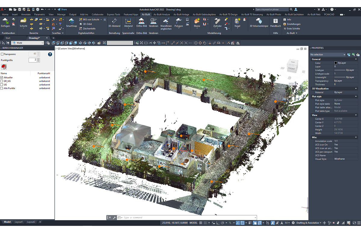Enable the Transparenz checkbox

pos(2,54)
